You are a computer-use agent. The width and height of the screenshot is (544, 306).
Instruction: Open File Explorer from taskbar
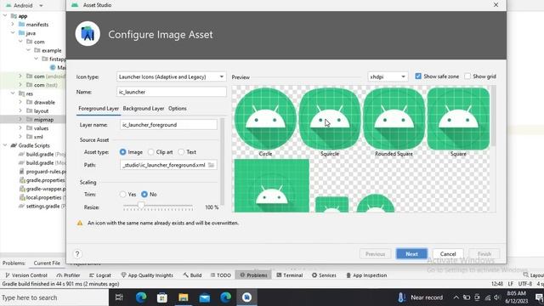pyautogui.click(x=184, y=297)
